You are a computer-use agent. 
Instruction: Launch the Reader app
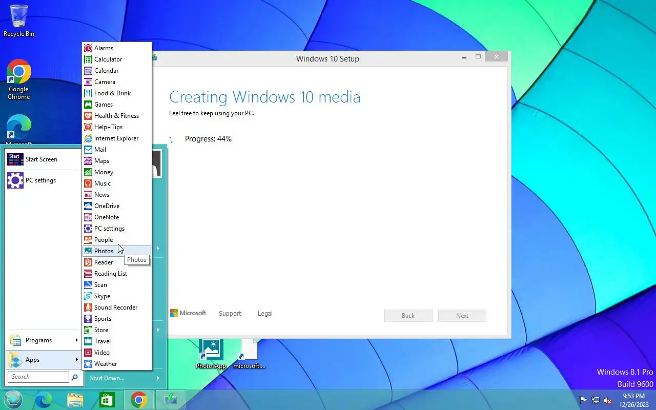point(117,262)
